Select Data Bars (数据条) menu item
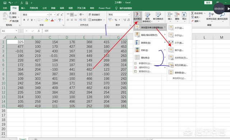 coord(150,43)
